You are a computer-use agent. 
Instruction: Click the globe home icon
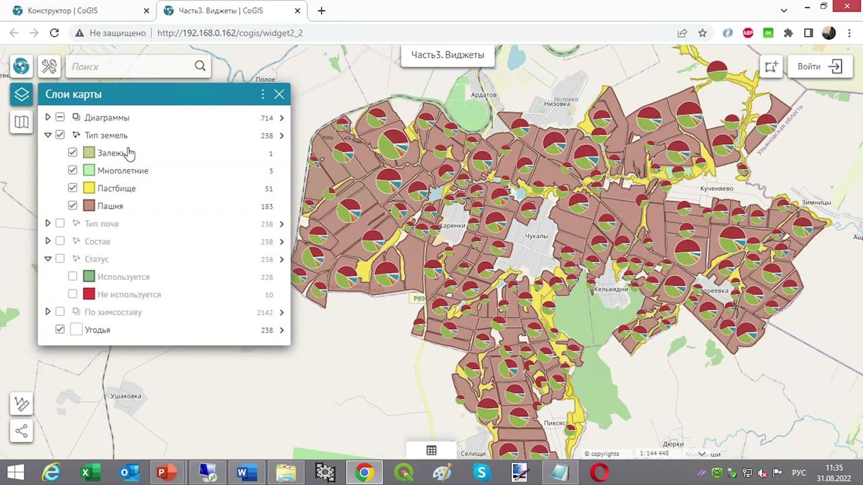[x=22, y=66]
